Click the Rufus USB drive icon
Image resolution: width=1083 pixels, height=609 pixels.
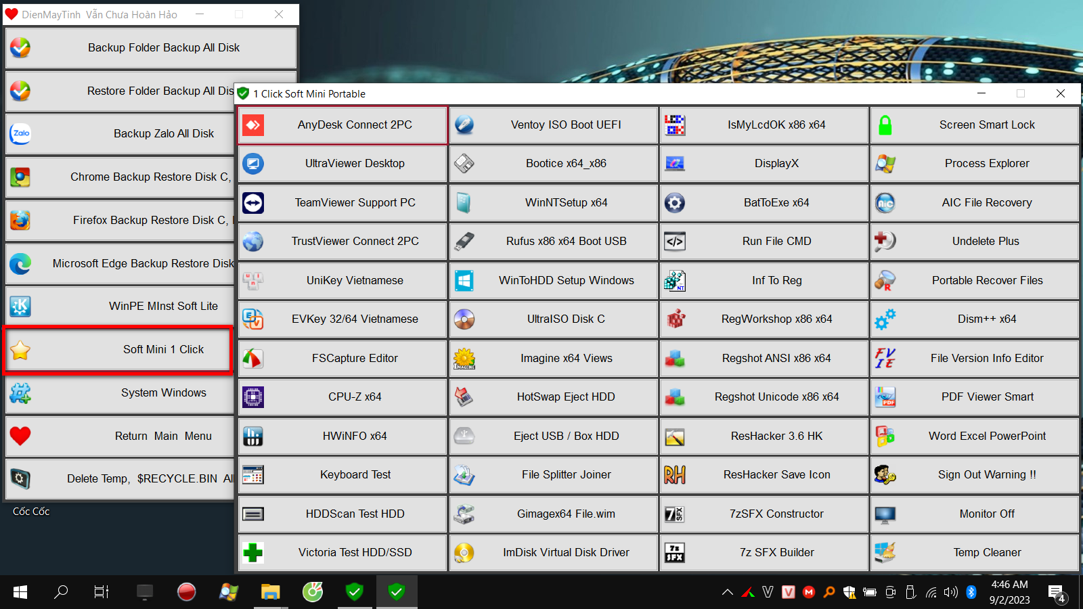464,242
